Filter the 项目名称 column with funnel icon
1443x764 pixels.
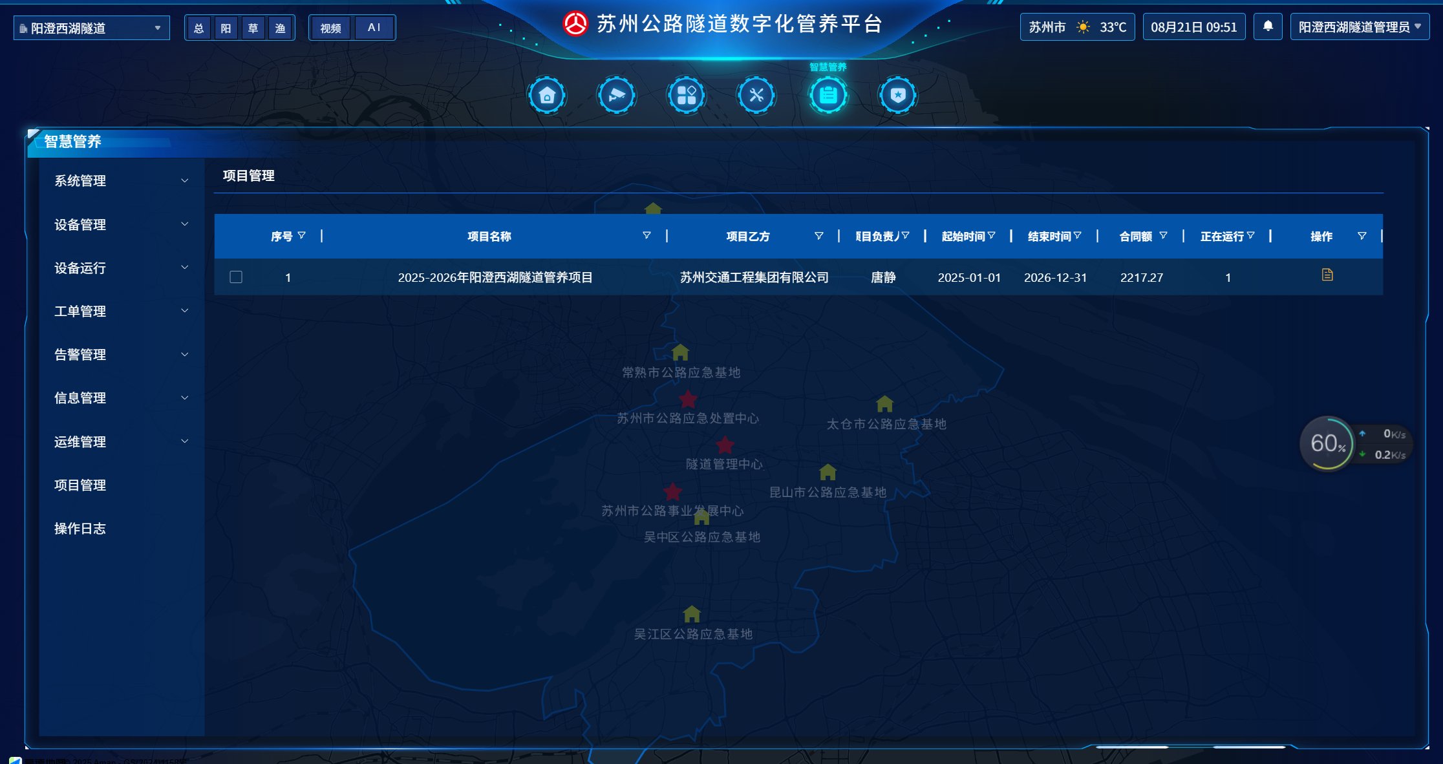tap(647, 236)
